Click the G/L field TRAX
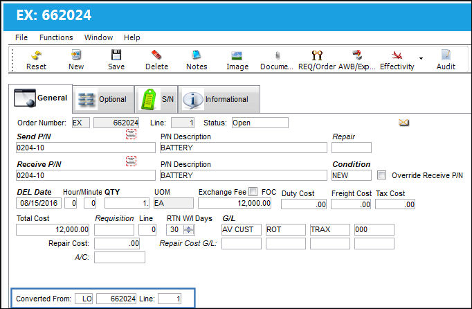472x309 pixels. point(330,229)
